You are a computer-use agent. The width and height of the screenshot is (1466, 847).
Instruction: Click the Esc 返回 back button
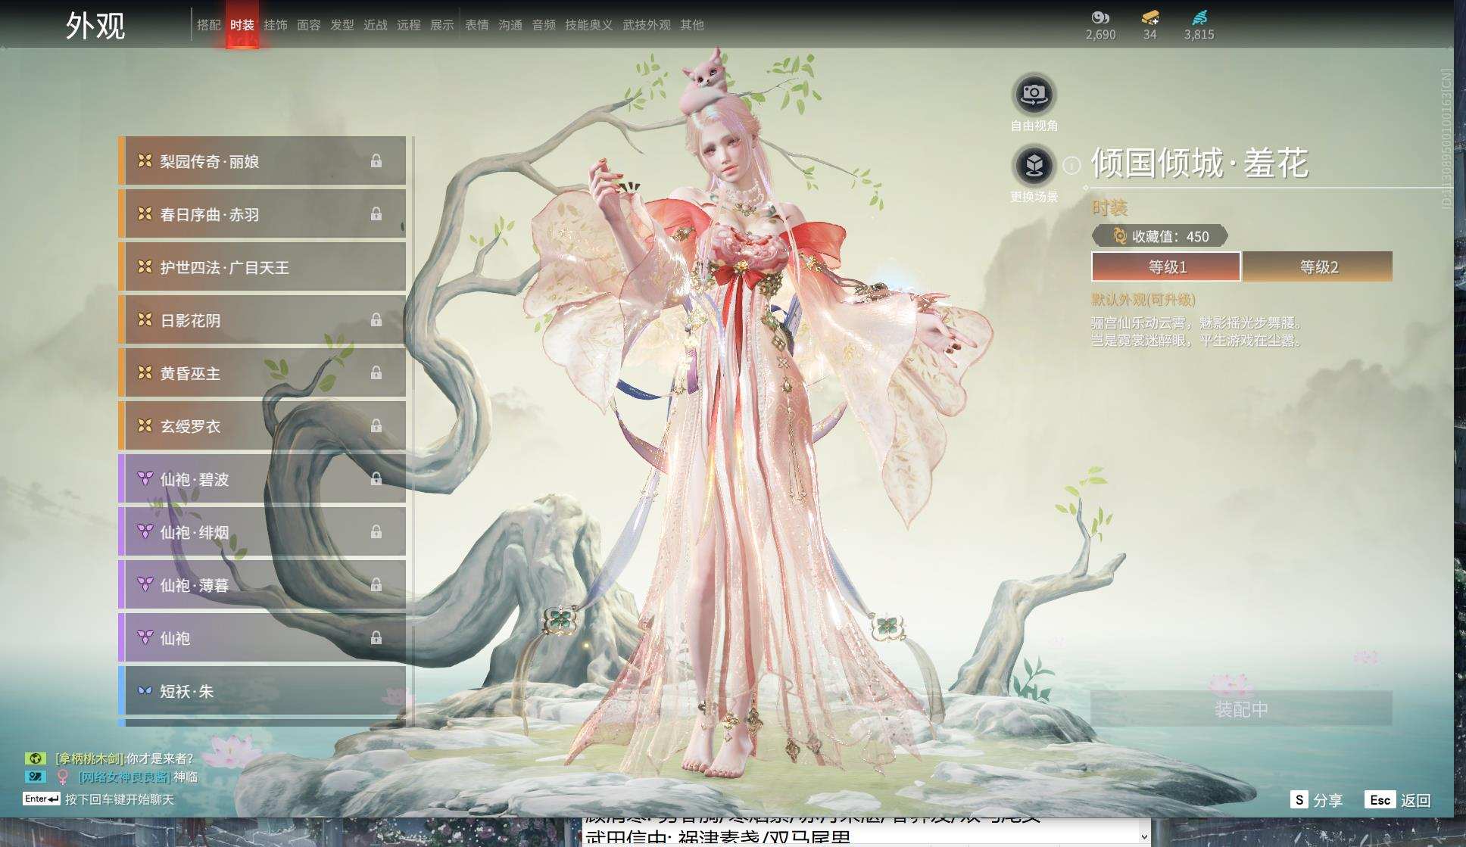pyautogui.click(x=1398, y=800)
